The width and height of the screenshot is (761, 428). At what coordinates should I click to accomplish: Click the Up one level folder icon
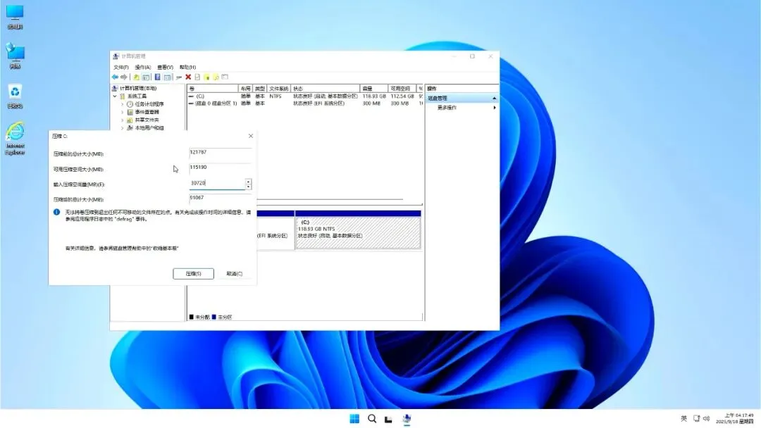tap(137, 77)
